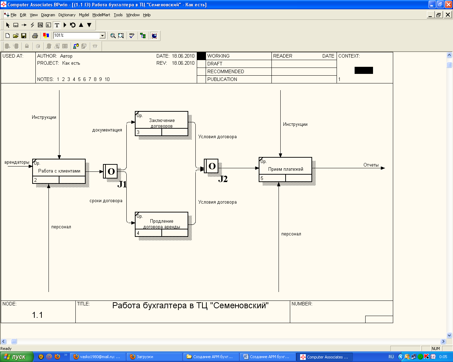Select the Referent tool
This screenshot has height=362, width=453.
(48, 25)
